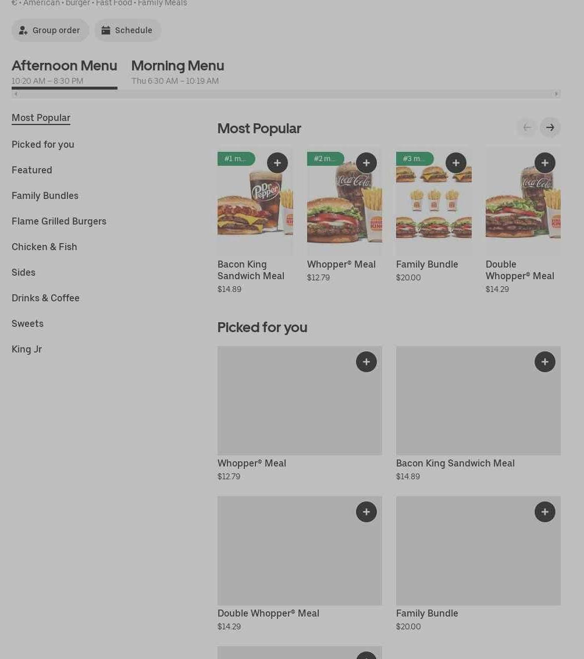This screenshot has width=584, height=659.
Task: Start a Group order
Action: coord(50,30)
